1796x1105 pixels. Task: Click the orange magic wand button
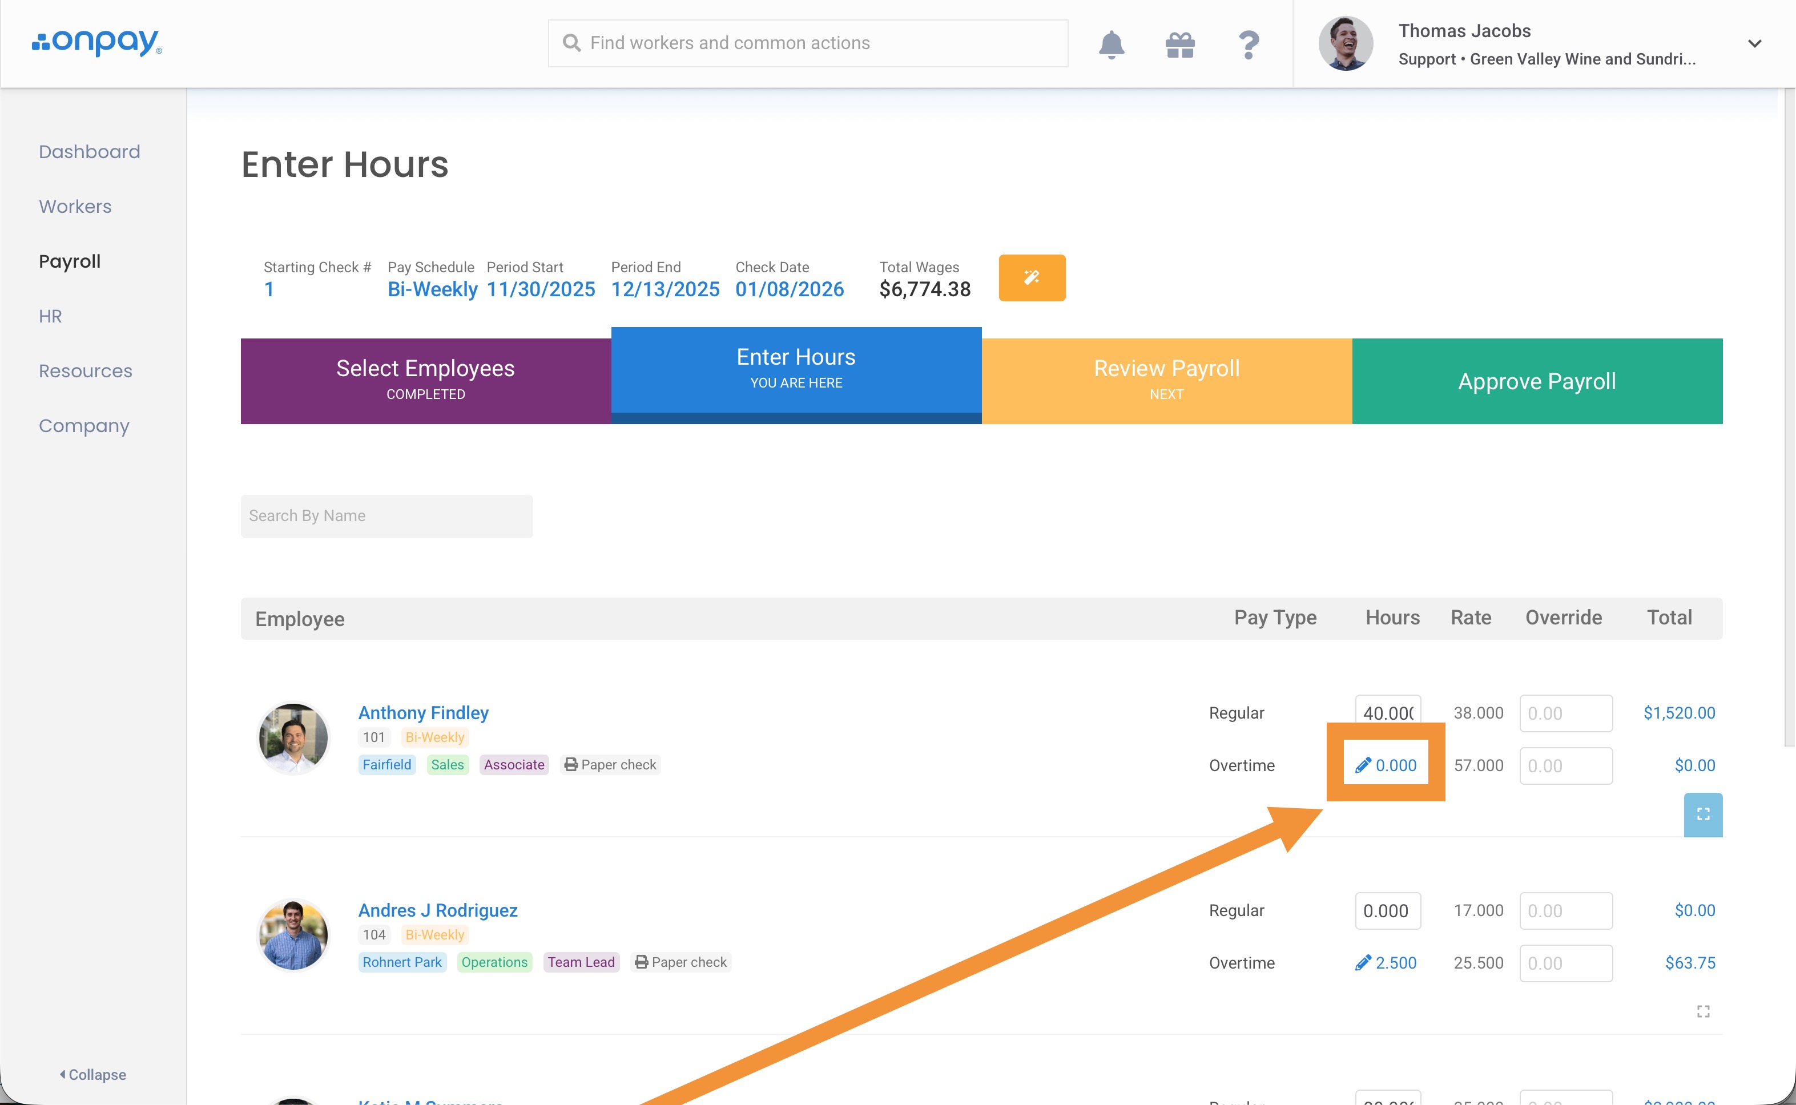[1032, 278]
